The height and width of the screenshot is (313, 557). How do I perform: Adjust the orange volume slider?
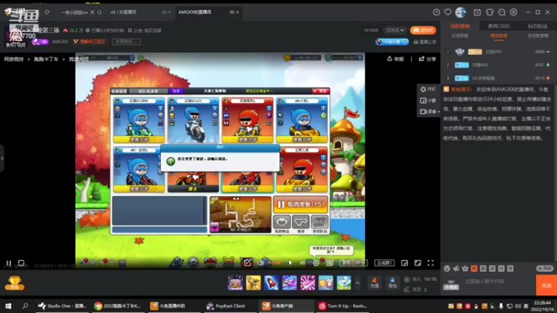(274, 263)
